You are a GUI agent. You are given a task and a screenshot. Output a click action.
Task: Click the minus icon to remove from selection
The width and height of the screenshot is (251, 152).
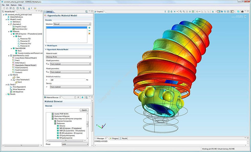coord(89,31)
